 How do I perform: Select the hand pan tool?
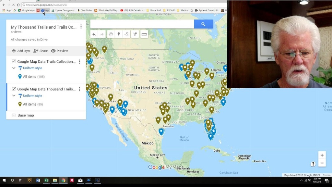point(111,34)
